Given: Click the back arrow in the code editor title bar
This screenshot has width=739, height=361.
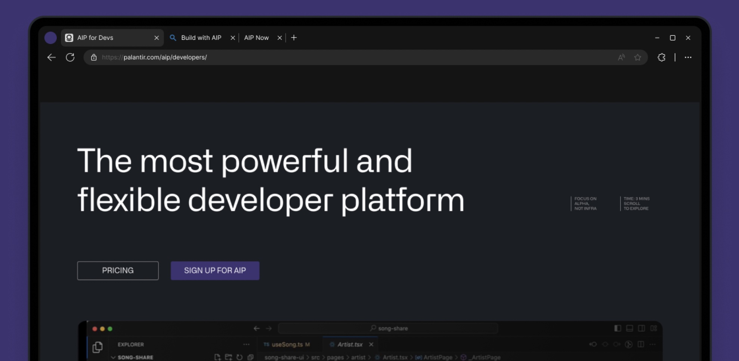Looking at the screenshot, I should tap(257, 329).
